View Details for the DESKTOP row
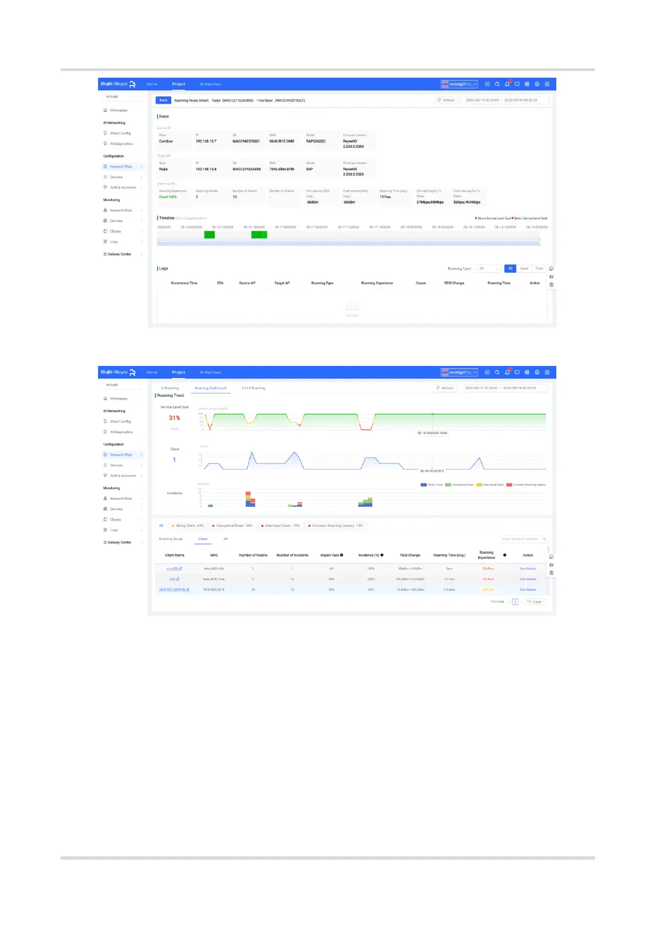Viewport: 656px width, 928px height. click(x=528, y=590)
